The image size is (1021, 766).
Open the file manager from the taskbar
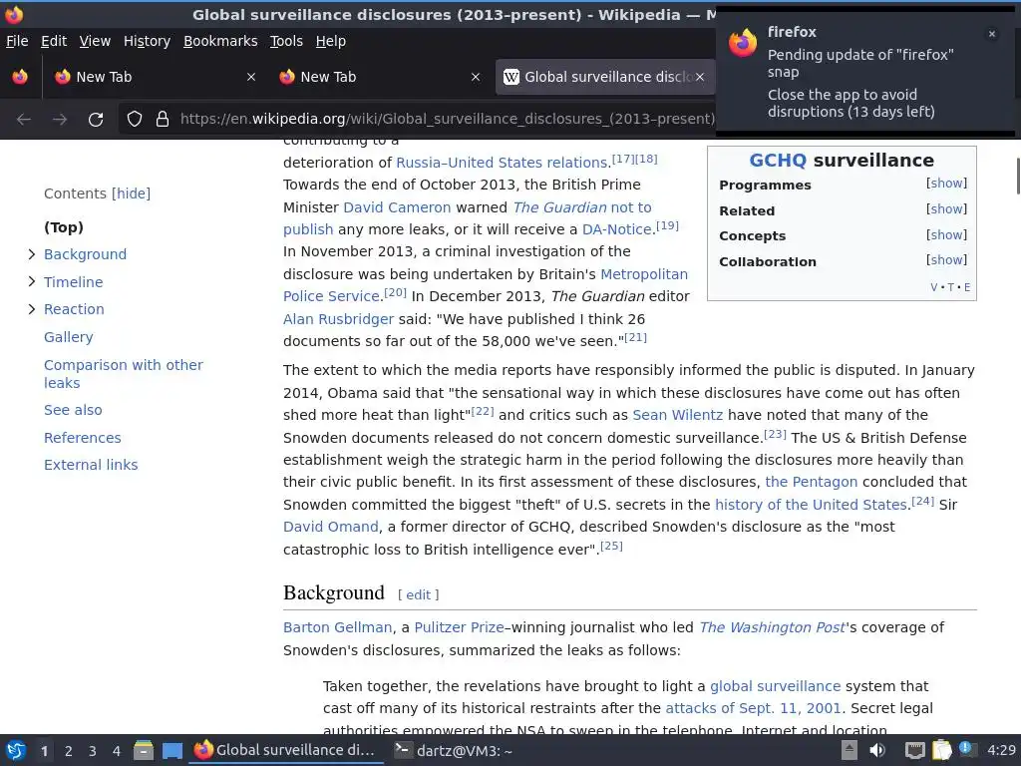point(144,751)
